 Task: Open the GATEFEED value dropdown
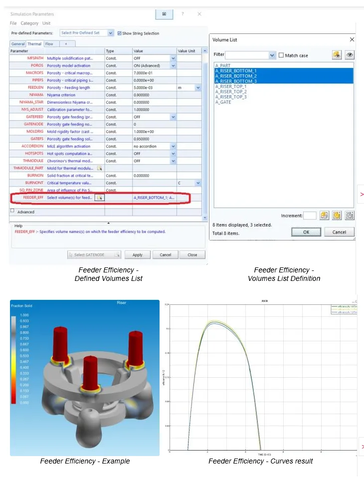[173, 117]
